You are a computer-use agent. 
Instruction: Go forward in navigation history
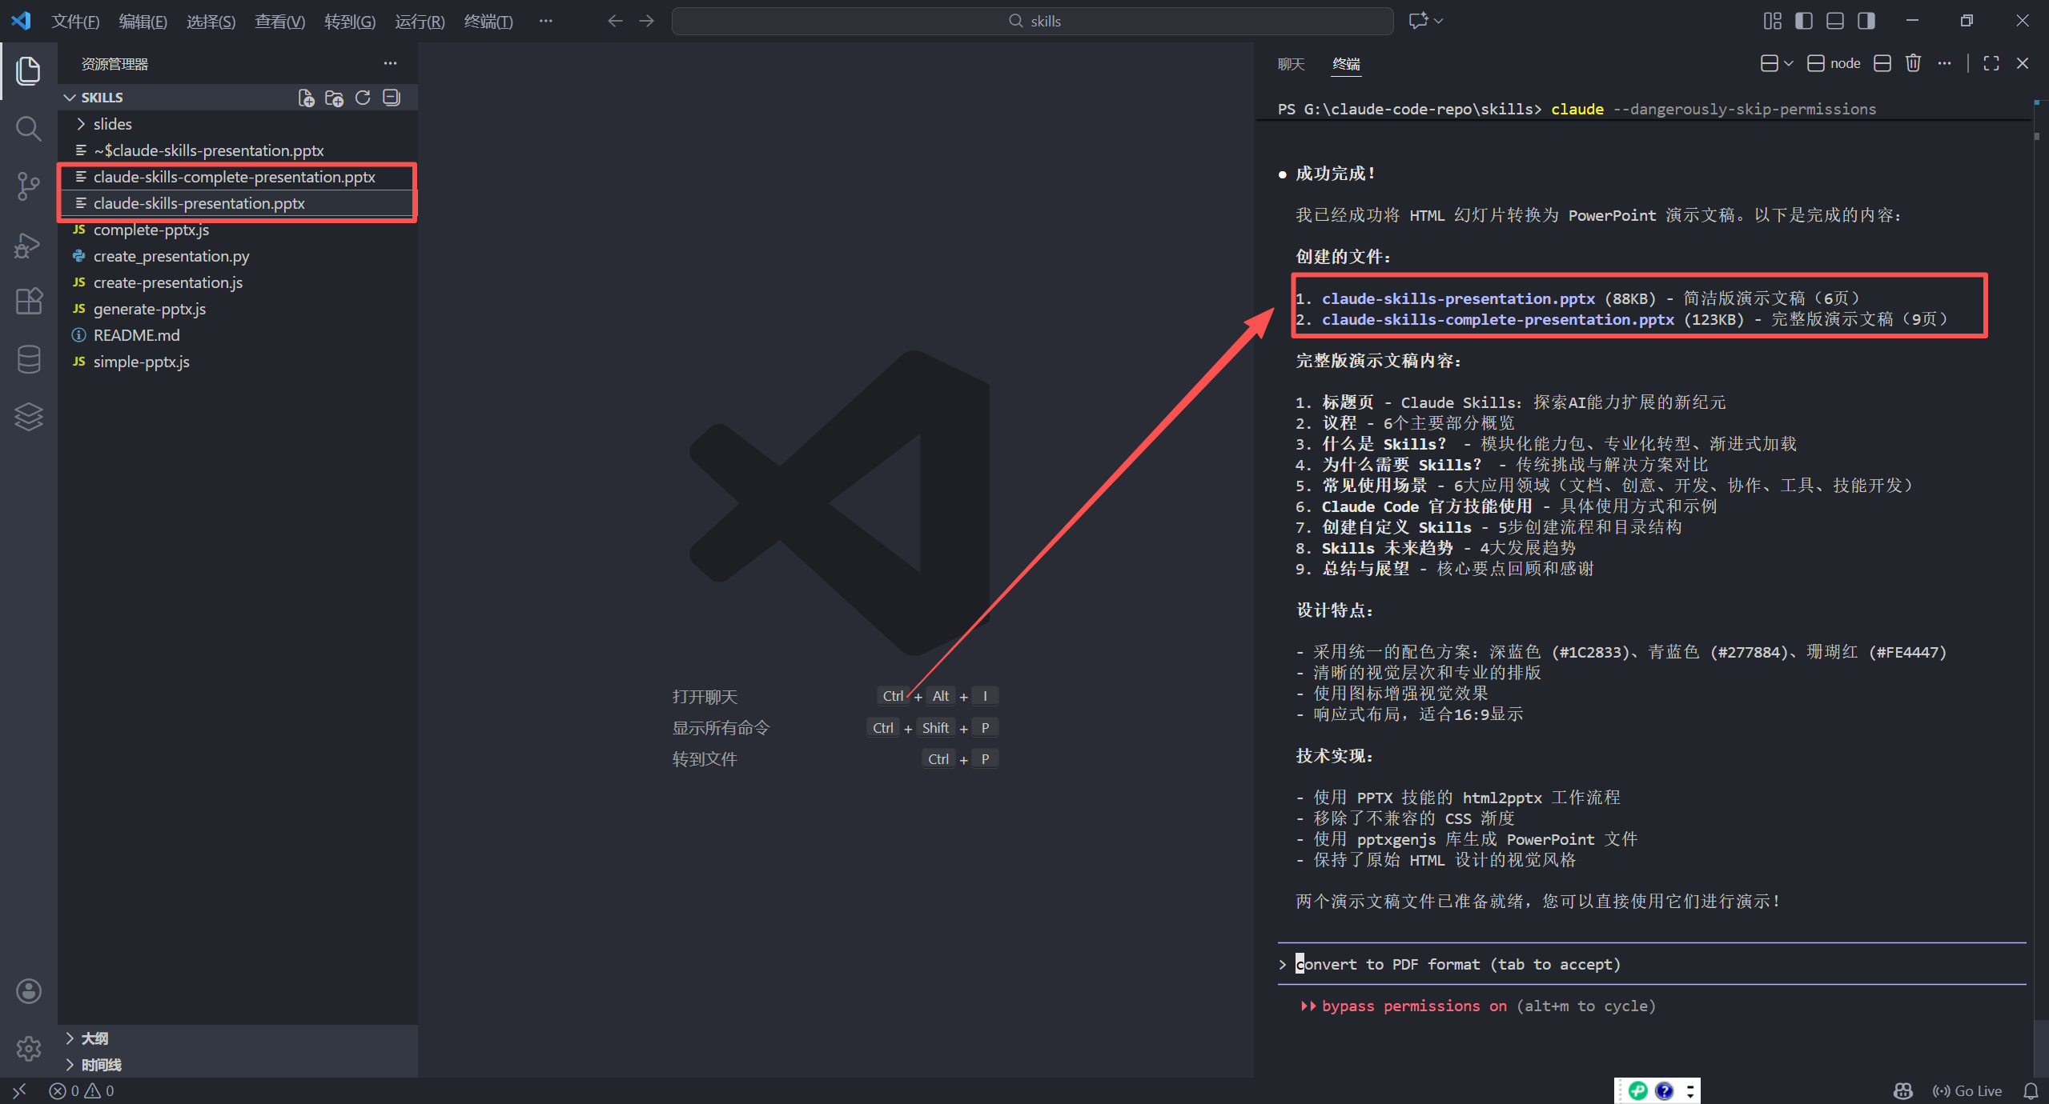click(647, 21)
